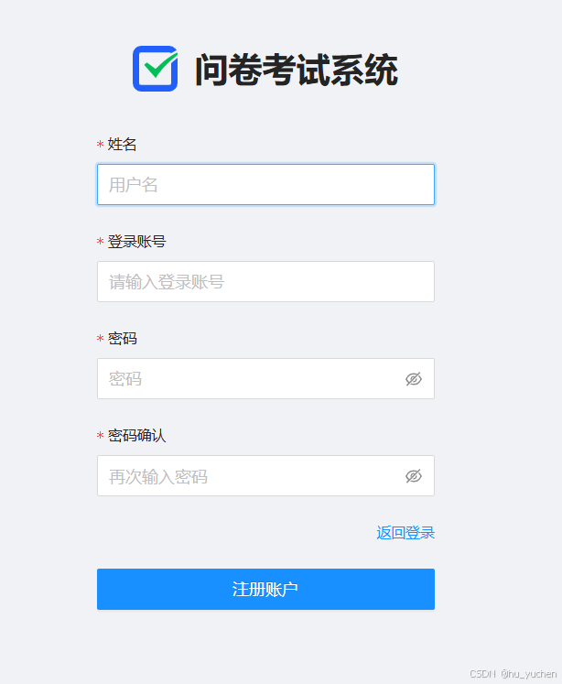This screenshot has width=562, height=684.
Task: Click the 注册账户 button
Action: pyautogui.click(x=265, y=589)
